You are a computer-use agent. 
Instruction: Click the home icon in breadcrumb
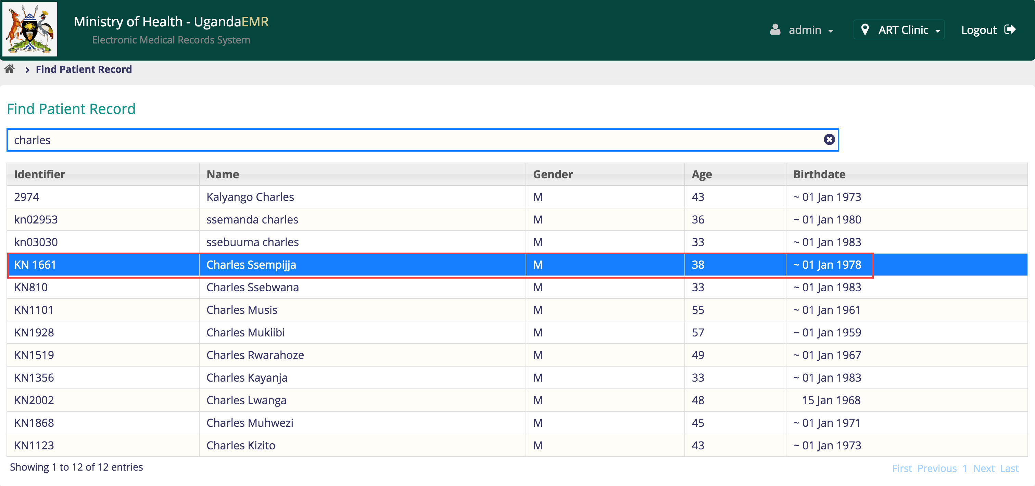[10, 69]
